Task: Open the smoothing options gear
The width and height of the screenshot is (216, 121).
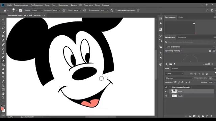Action: tap(112, 10)
